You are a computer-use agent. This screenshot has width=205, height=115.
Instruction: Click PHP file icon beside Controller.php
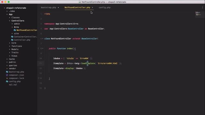click(12, 40)
